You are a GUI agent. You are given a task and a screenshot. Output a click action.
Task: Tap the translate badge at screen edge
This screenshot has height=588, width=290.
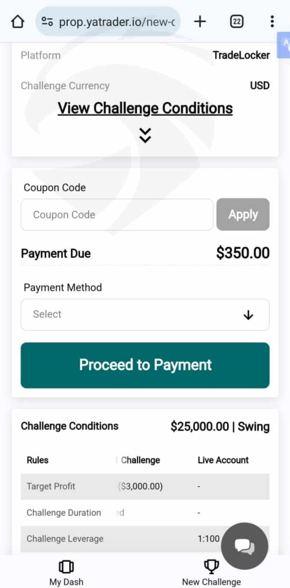(285, 44)
